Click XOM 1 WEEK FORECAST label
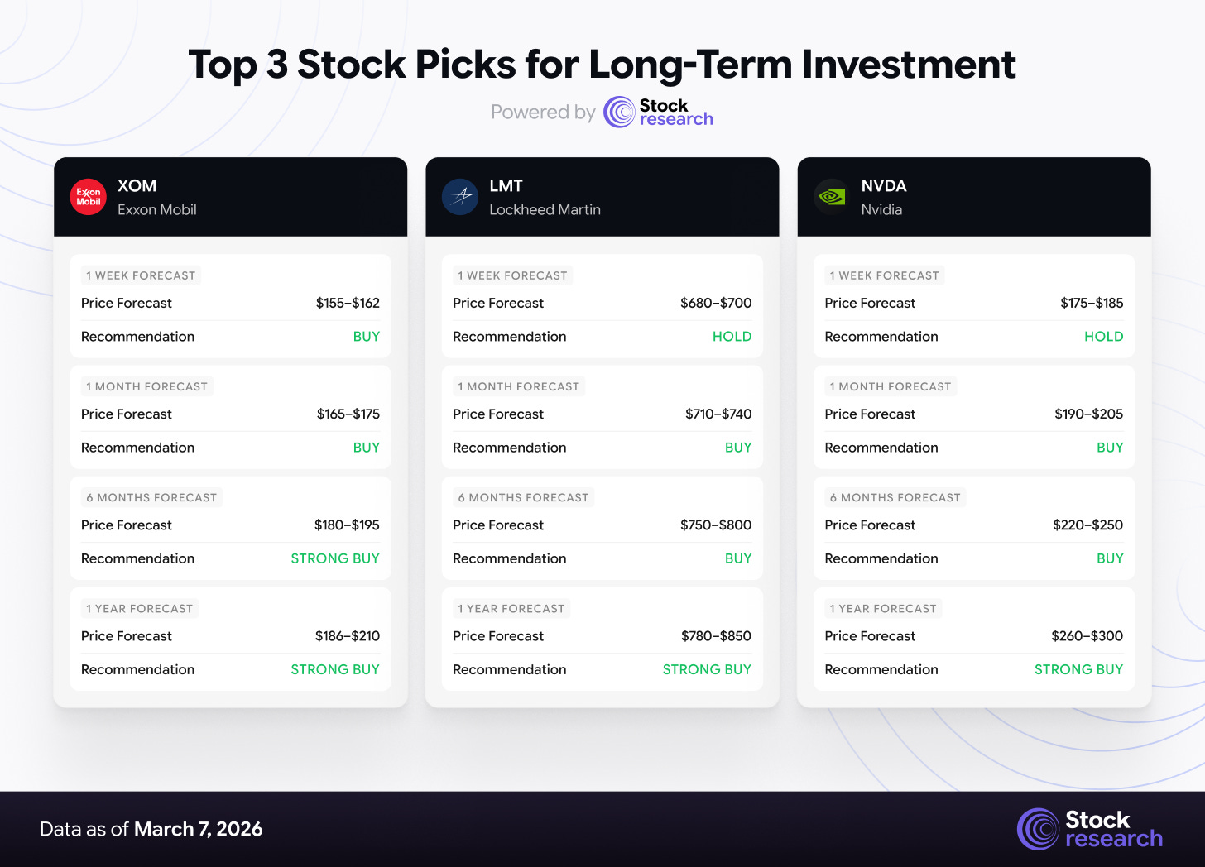 pyautogui.click(x=141, y=275)
